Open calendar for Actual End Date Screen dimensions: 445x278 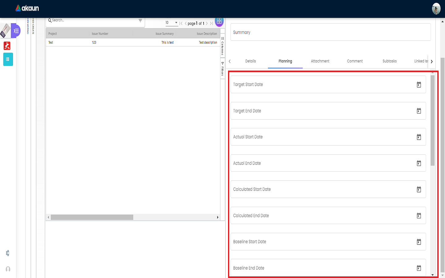click(x=419, y=163)
